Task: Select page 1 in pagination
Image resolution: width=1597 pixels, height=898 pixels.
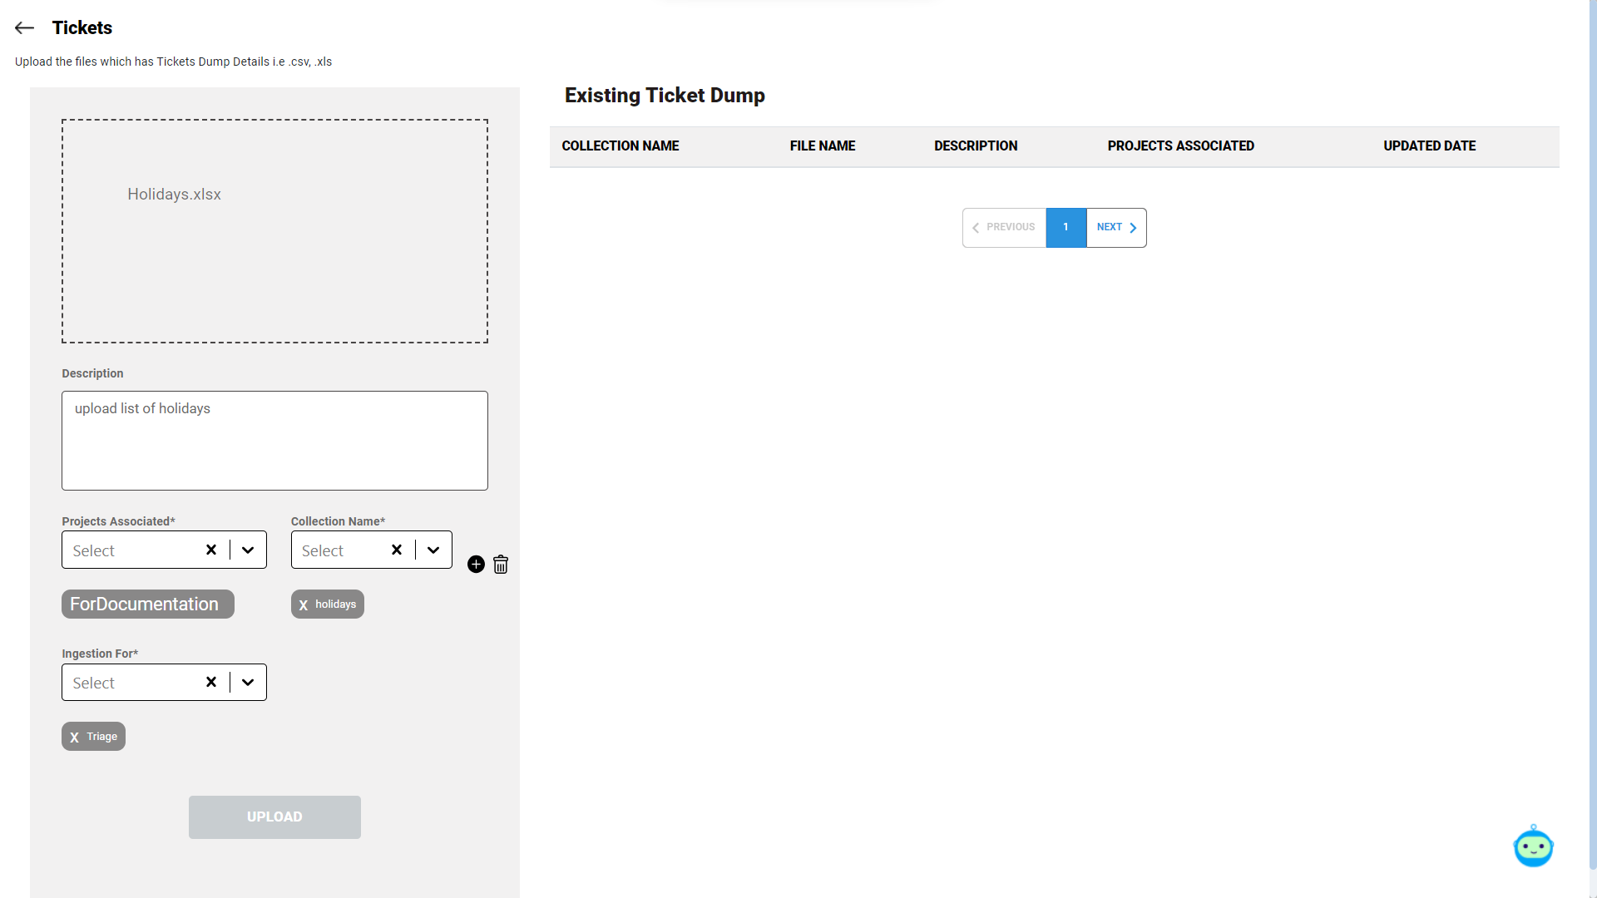Action: tap(1065, 227)
